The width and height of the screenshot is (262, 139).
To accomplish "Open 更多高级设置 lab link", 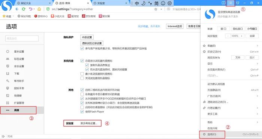I will (x=89, y=123).
